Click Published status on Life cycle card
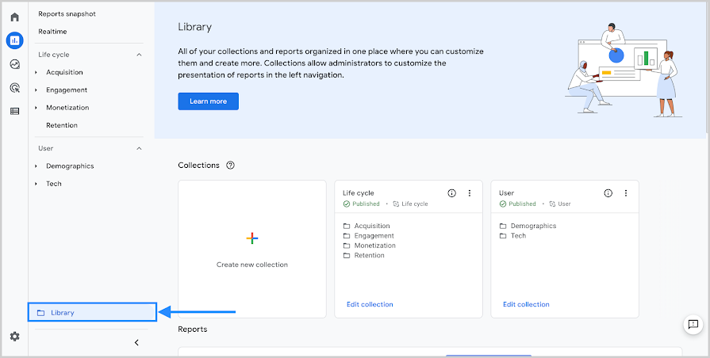The image size is (710, 358). 361,204
